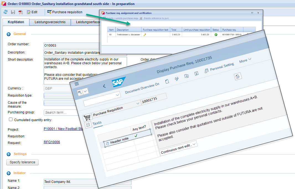Viewport: 295px width, 189px height.
Task: Edit the purchase requisition text pencil icon
Action: 145,34
